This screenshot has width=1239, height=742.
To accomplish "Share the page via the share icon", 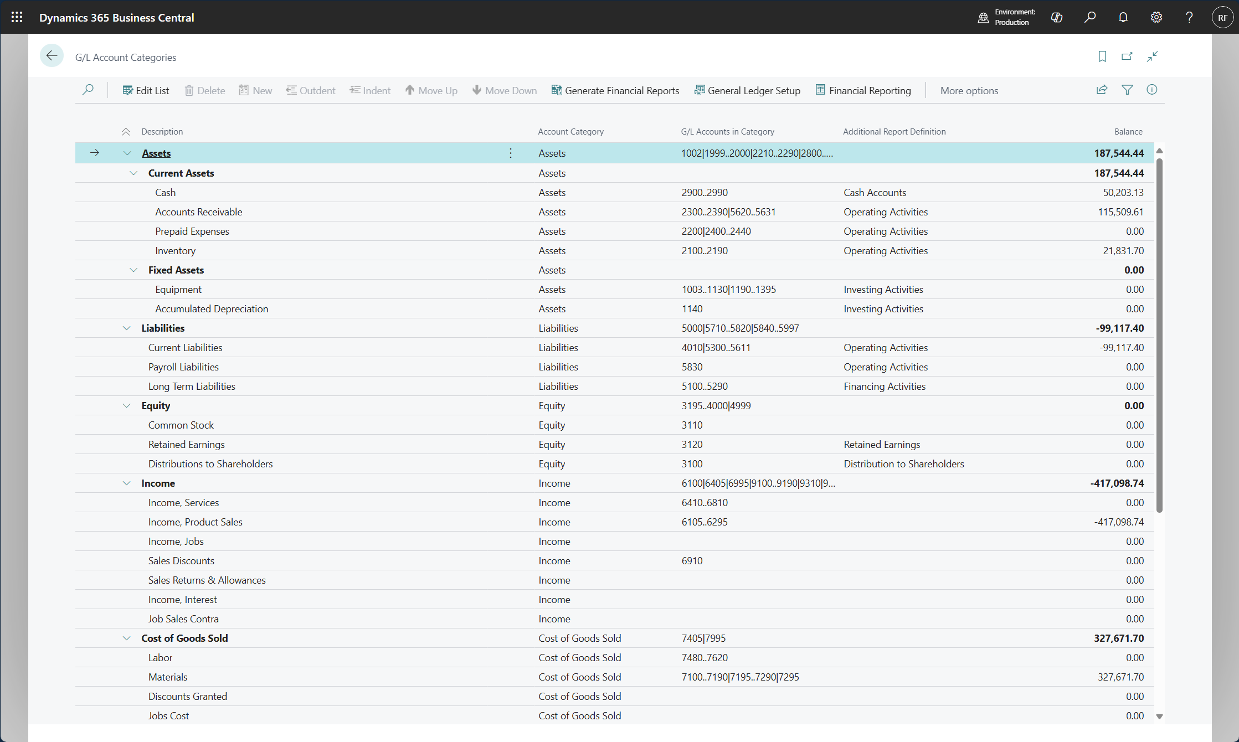I will [1102, 90].
